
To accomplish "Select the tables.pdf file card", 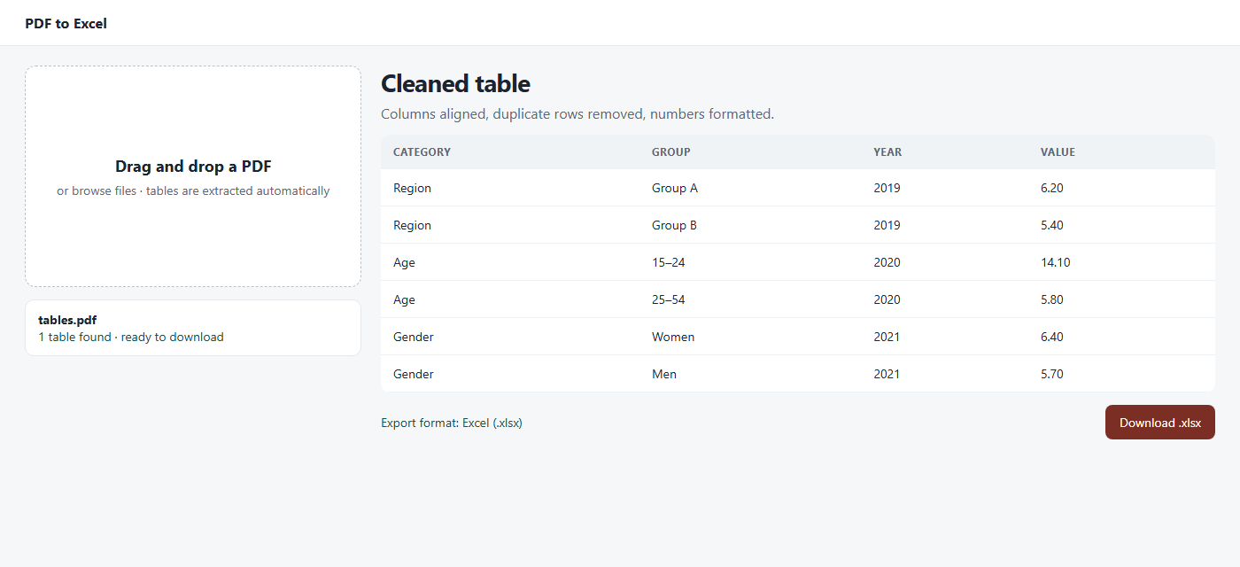I will pos(193,328).
